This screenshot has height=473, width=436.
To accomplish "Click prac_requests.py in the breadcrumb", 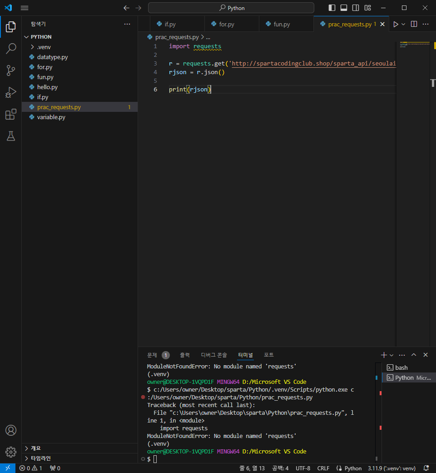I will click(x=177, y=37).
